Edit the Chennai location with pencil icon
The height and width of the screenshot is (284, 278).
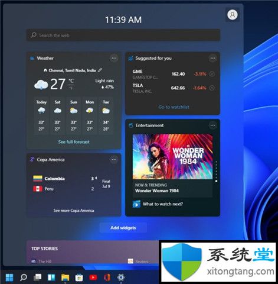point(100,70)
